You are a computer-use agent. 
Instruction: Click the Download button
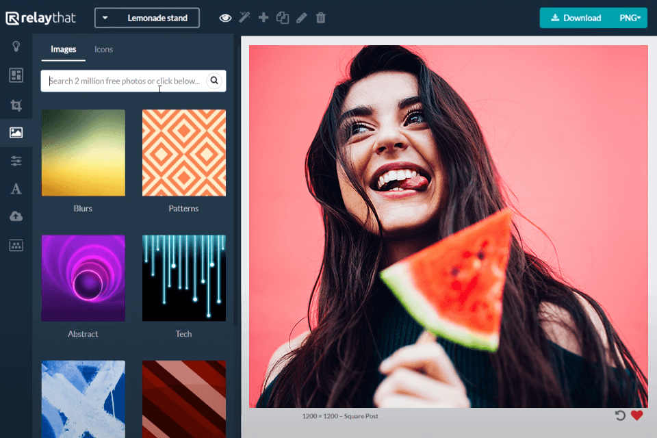[x=576, y=18]
